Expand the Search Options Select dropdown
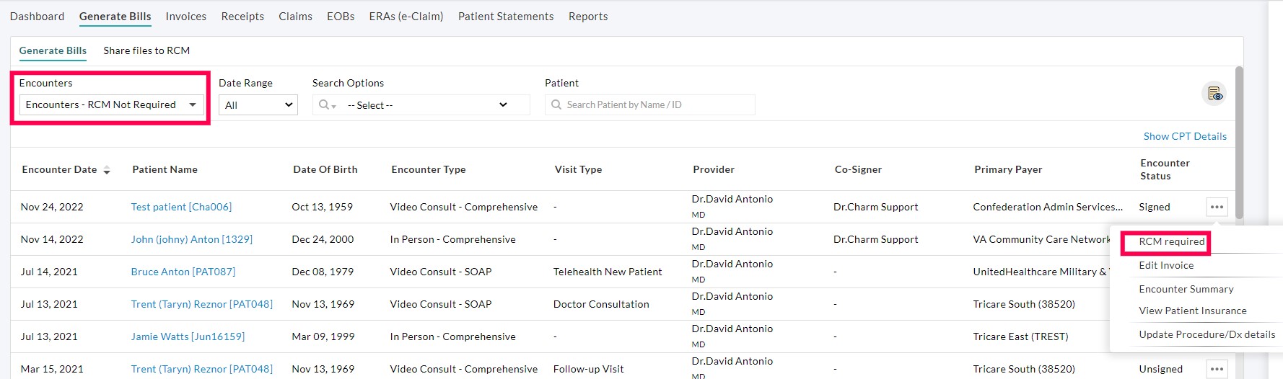The width and height of the screenshot is (1283, 379). pos(427,105)
